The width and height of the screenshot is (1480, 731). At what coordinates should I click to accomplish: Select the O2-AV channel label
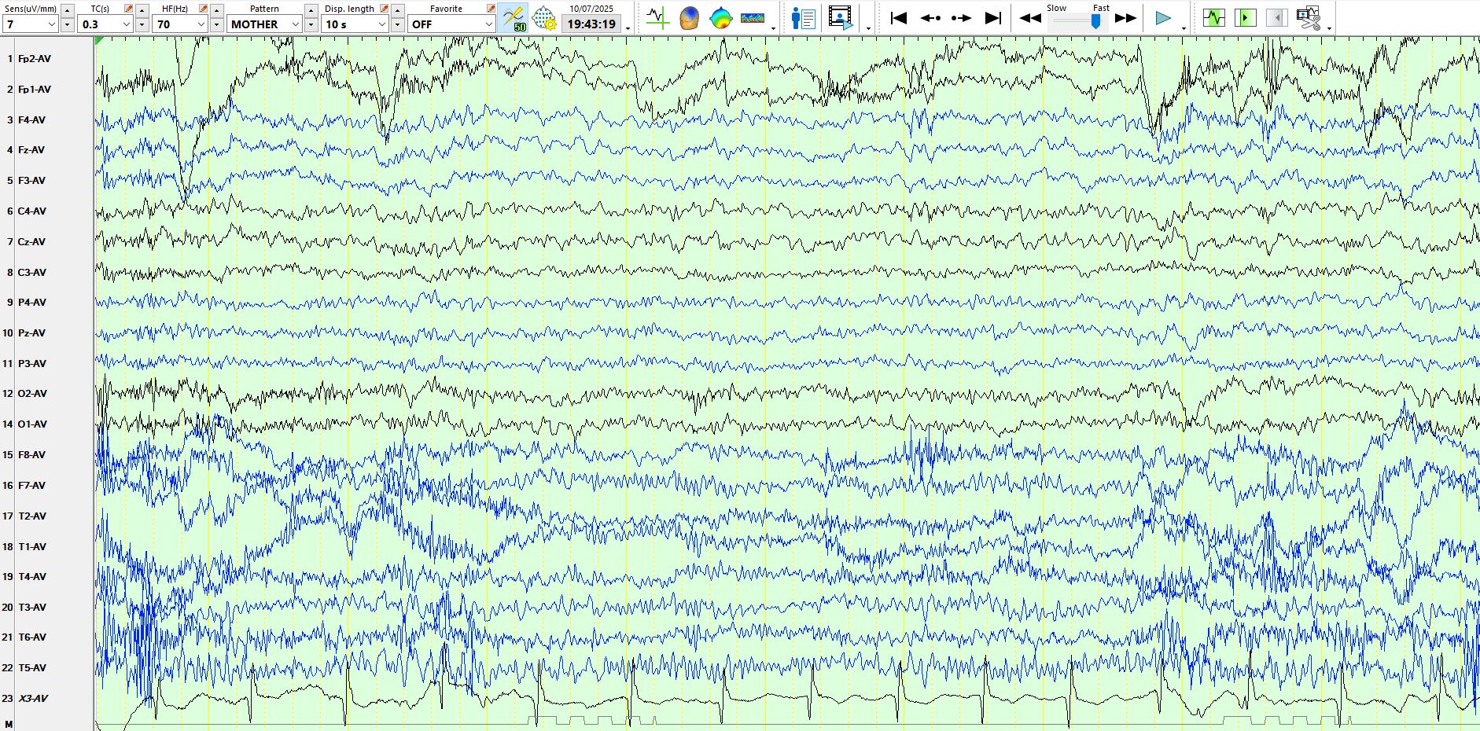pyautogui.click(x=32, y=394)
